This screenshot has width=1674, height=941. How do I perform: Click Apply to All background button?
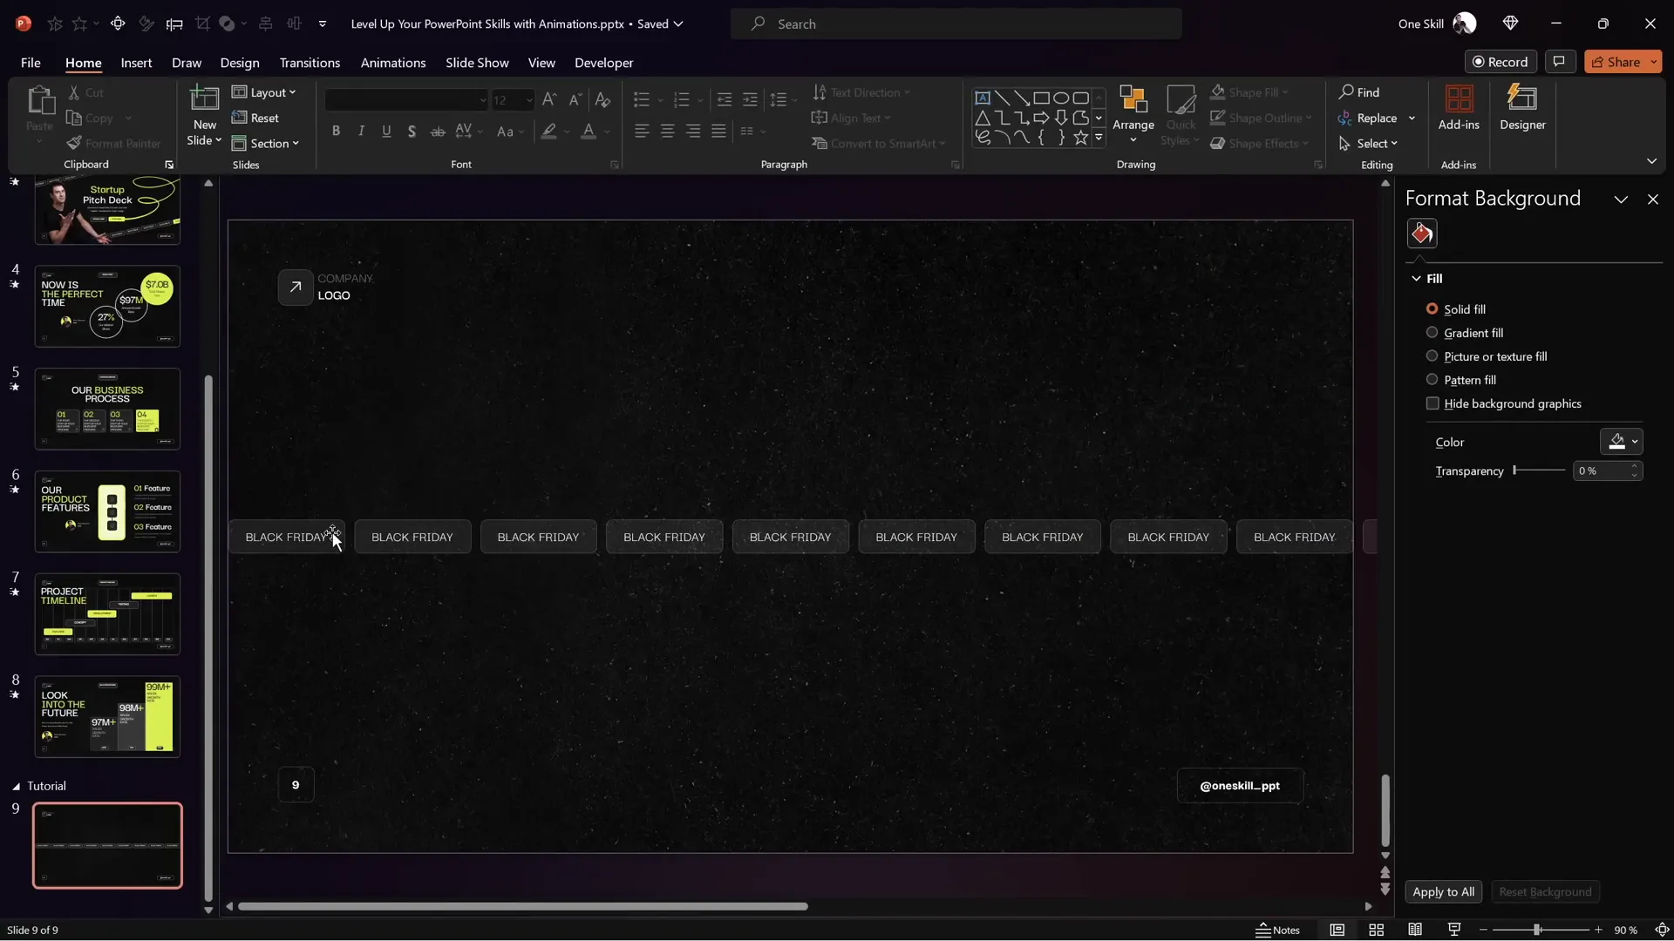point(1444,891)
